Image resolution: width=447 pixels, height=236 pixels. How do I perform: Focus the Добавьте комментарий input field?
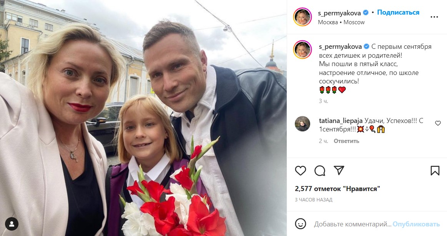coord(352,224)
